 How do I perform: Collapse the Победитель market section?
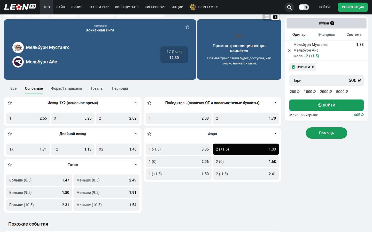point(275,103)
